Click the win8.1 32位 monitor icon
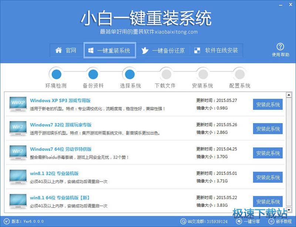Screen dimensions: 296x227 point(18,177)
